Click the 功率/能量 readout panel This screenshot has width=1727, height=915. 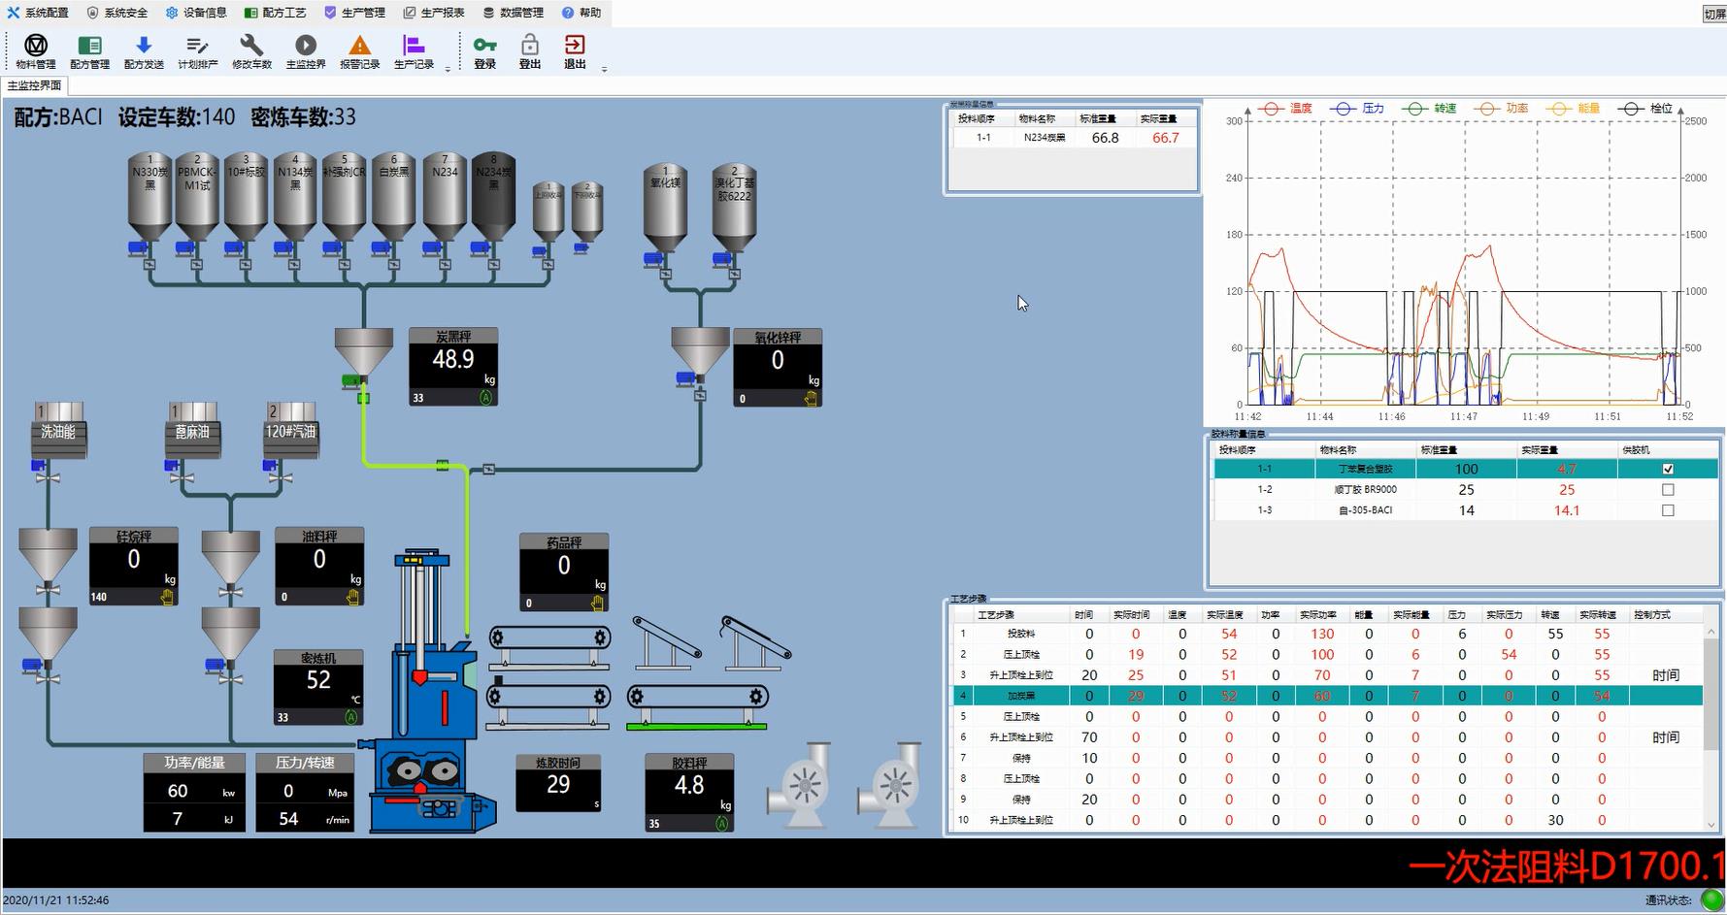[x=194, y=792]
